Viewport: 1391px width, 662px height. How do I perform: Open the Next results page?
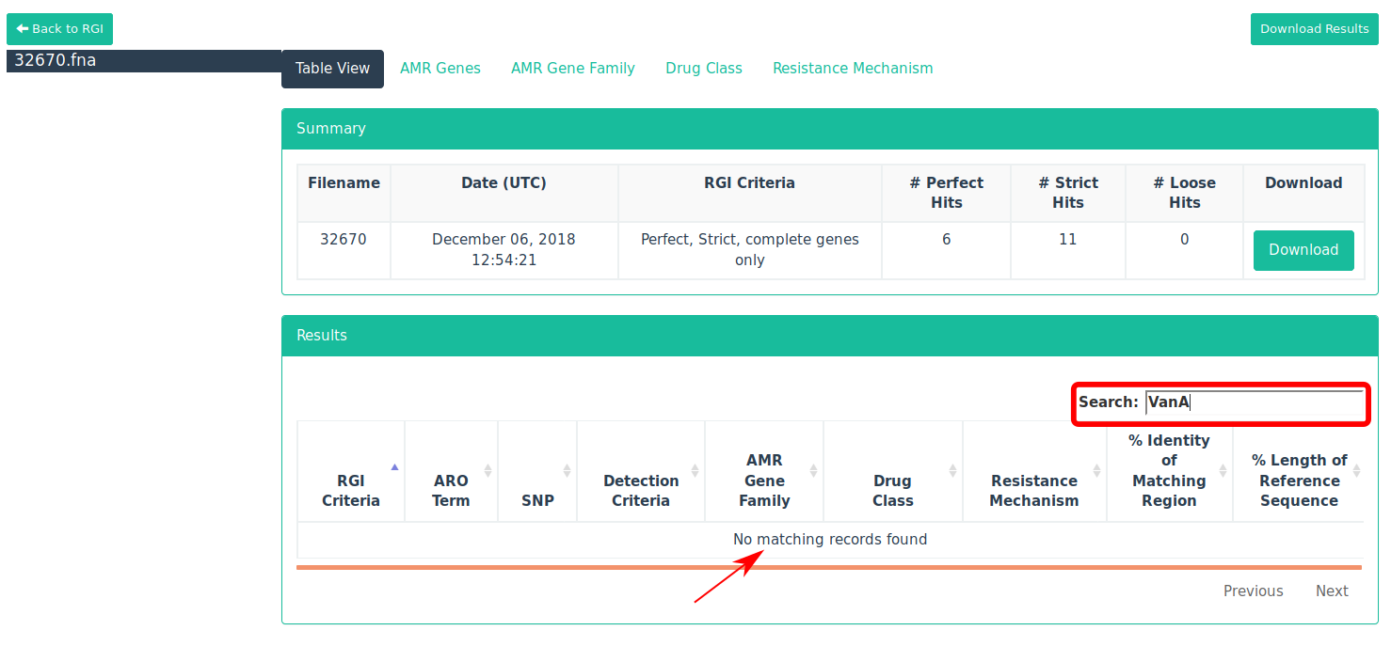tap(1332, 591)
